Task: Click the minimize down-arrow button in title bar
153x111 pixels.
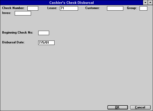Action: tap(146, 3)
